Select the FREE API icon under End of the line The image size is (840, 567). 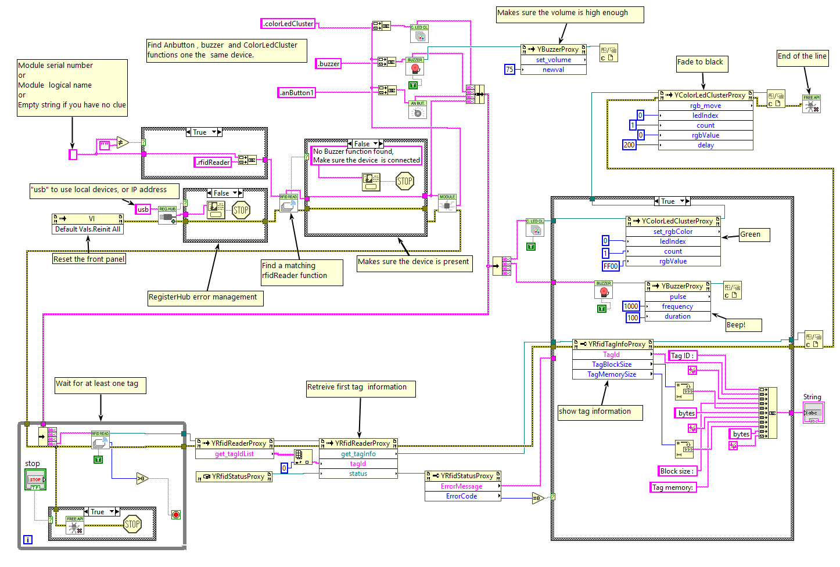coord(812,104)
